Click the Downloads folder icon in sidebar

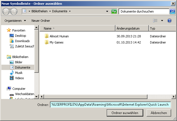point(12,41)
